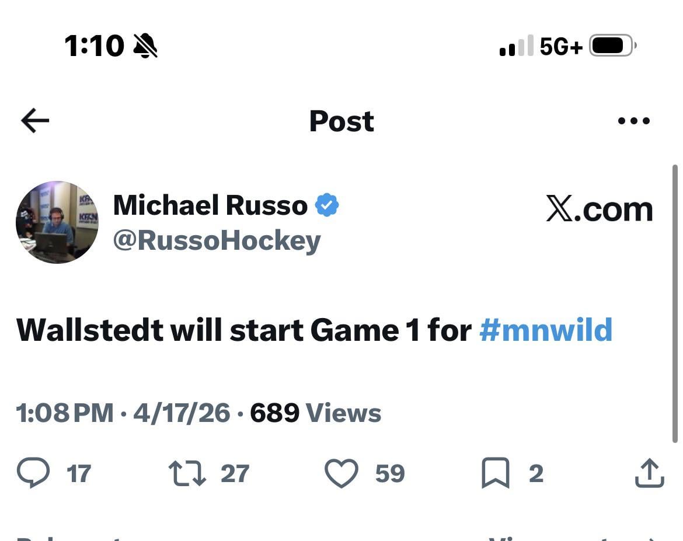Tap the repost arrows icon

(187, 473)
